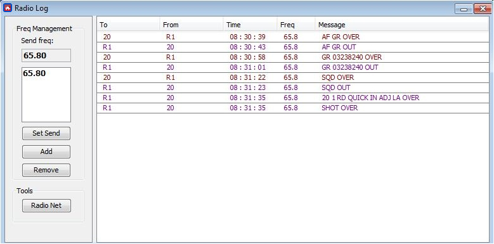This screenshot has width=494, height=244.
Task: Select the 20 1 RD QUICK row
Action: coord(293,98)
